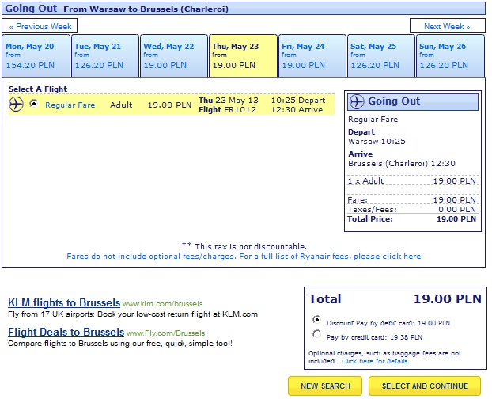Click Brussels (Charleroi) 12:30 arrival text

[402, 164]
